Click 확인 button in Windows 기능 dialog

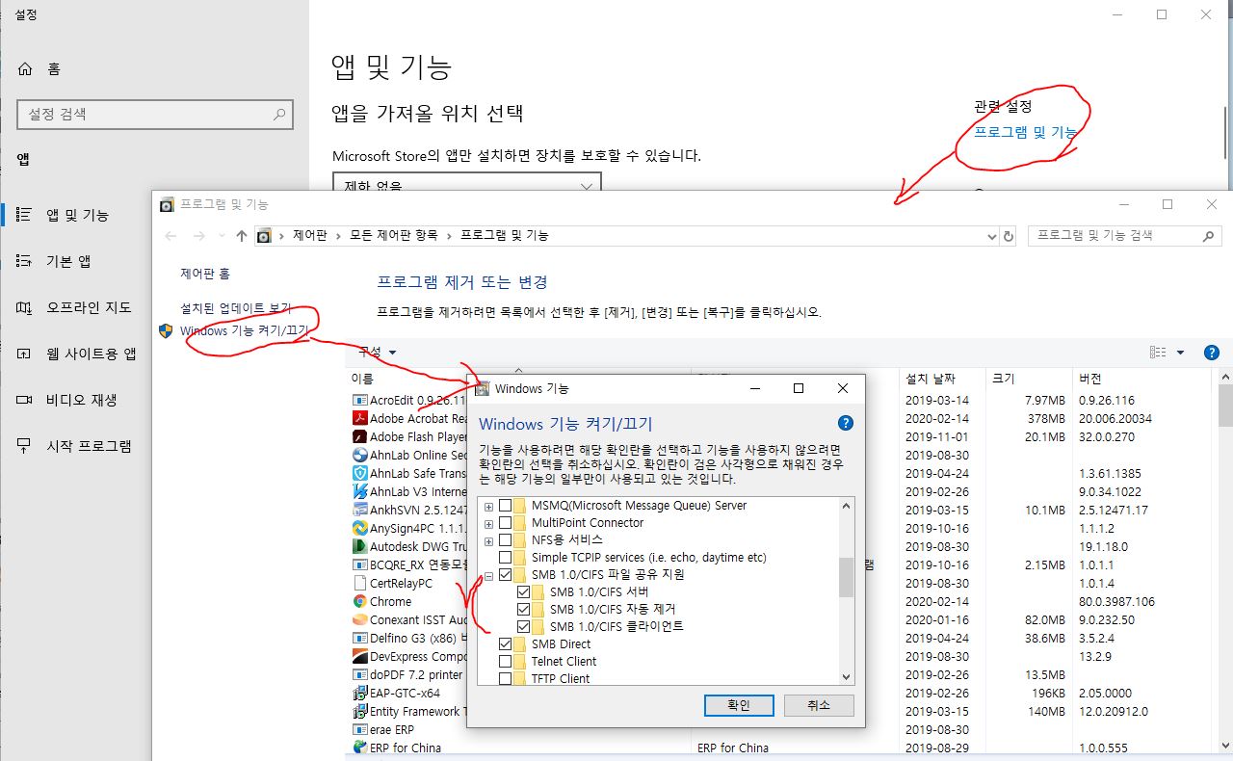(x=739, y=705)
